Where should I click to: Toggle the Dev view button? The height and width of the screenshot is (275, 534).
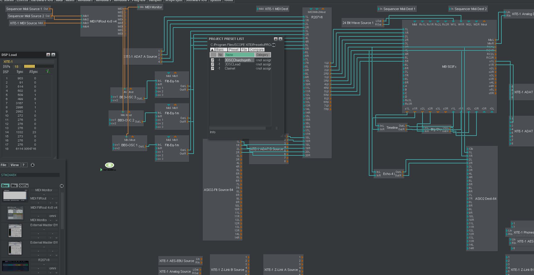(5, 186)
